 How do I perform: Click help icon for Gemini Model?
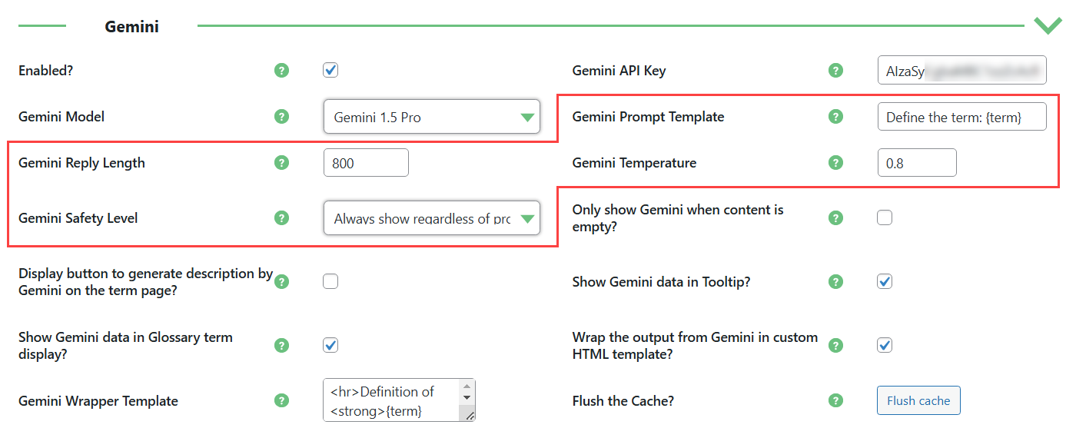[x=282, y=117]
